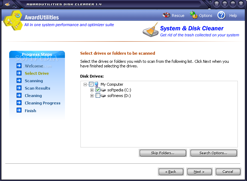Viewport: 247px width, 181px height.
Task: Click the blue Help question mark icon
Action: pos(221,15)
